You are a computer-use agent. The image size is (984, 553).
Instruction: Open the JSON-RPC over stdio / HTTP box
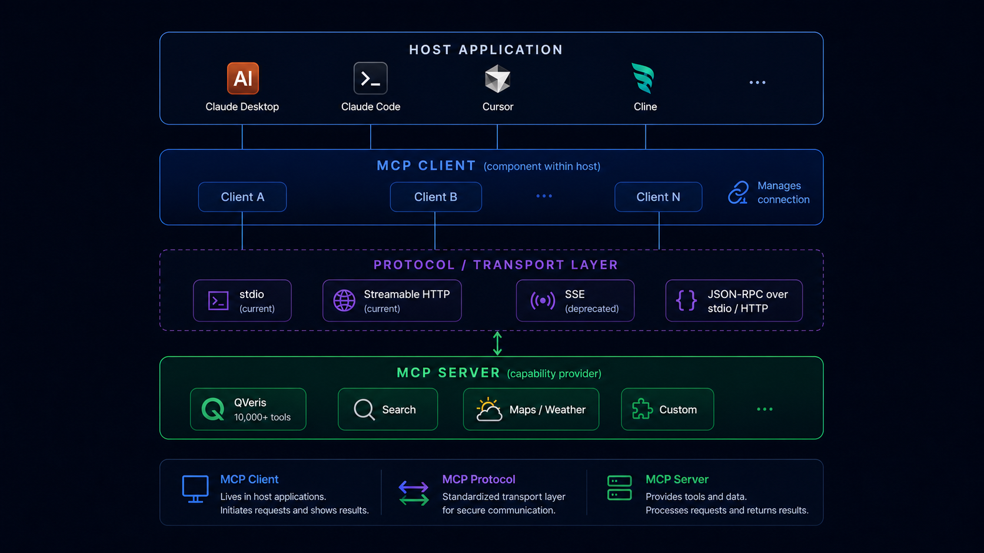tap(734, 301)
